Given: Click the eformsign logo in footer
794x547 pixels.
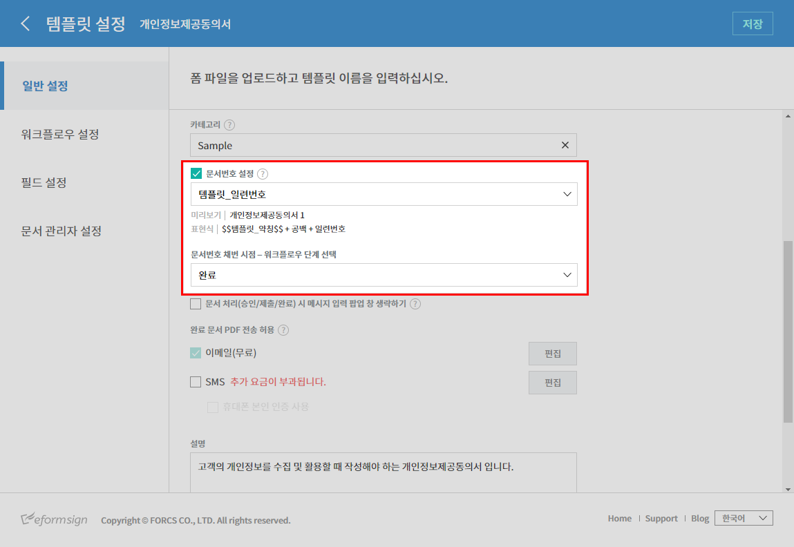Looking at the screenshot, I should point(54,519).
